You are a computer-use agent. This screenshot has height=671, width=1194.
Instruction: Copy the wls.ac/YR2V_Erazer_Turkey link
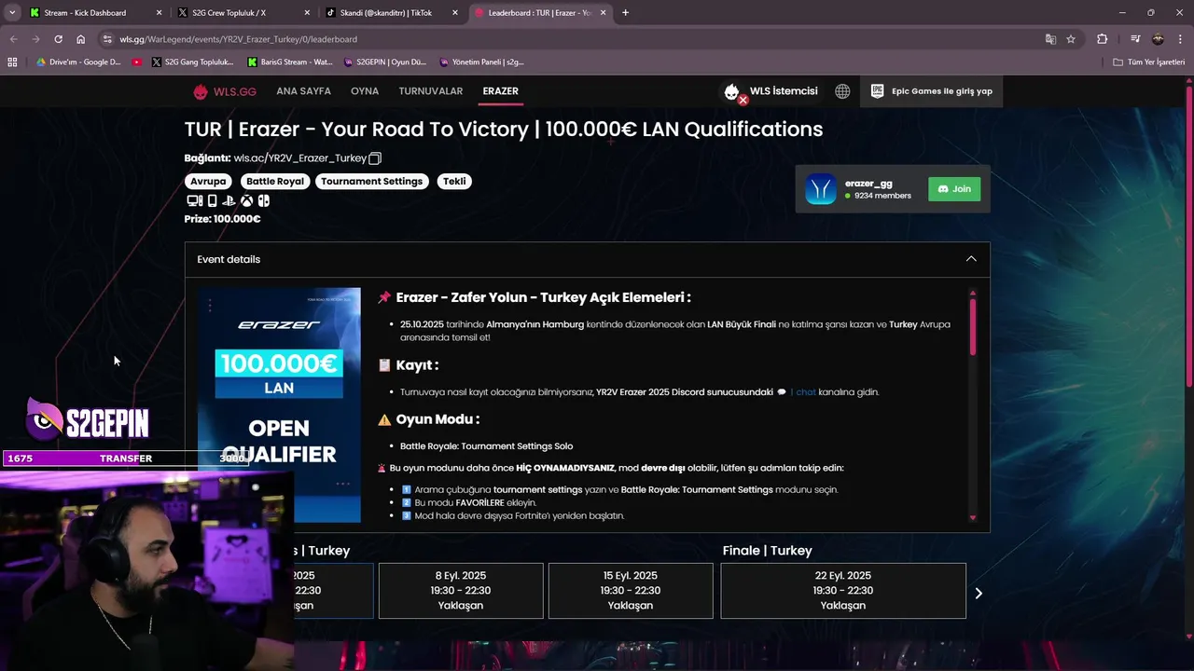pos(375,158)
